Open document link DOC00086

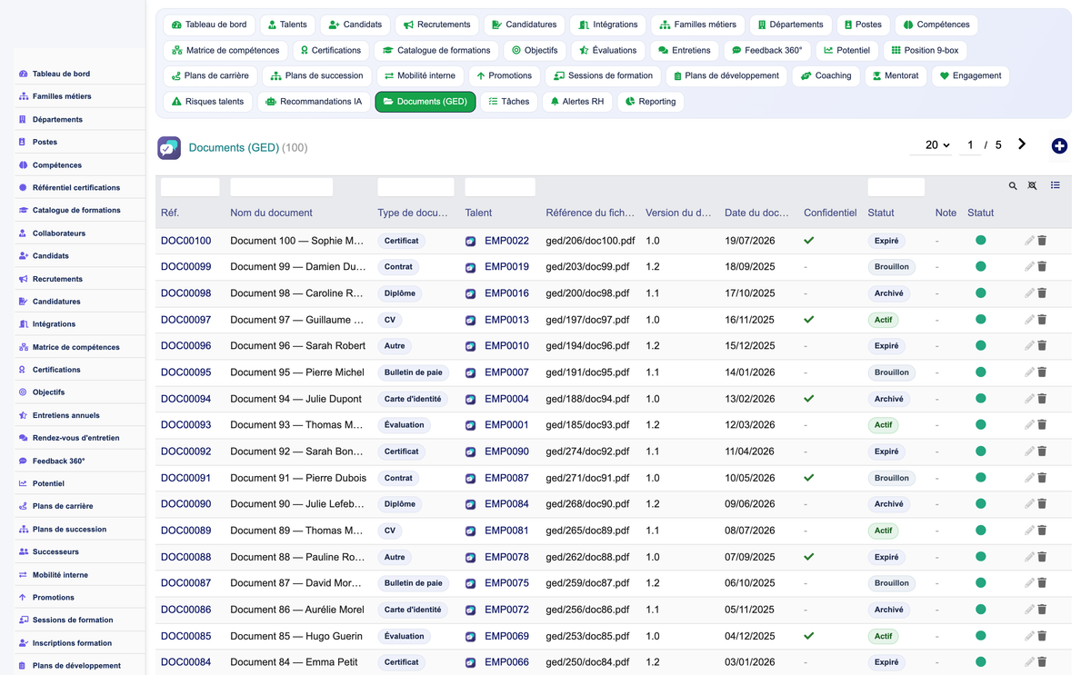tap(185, 610)
